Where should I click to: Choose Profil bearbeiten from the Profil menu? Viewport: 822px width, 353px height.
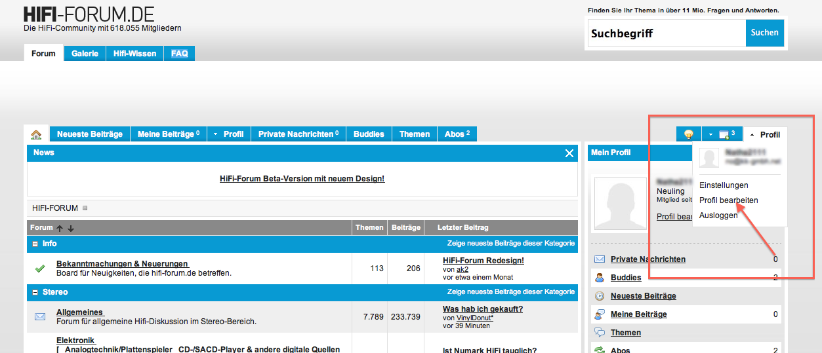(729, 200)
